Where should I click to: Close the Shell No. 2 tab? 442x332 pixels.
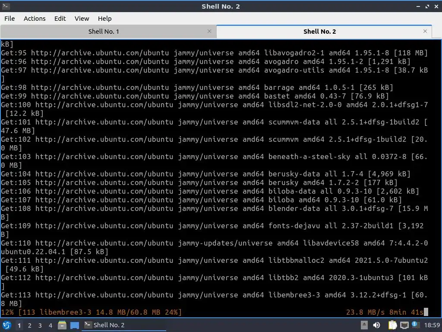point(425,31)
